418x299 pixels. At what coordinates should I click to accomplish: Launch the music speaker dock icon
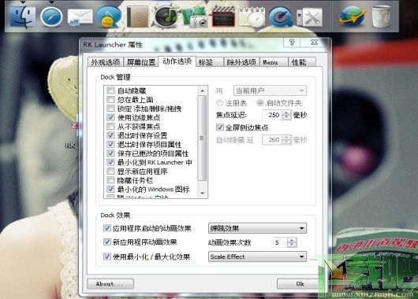pos(166,17)
